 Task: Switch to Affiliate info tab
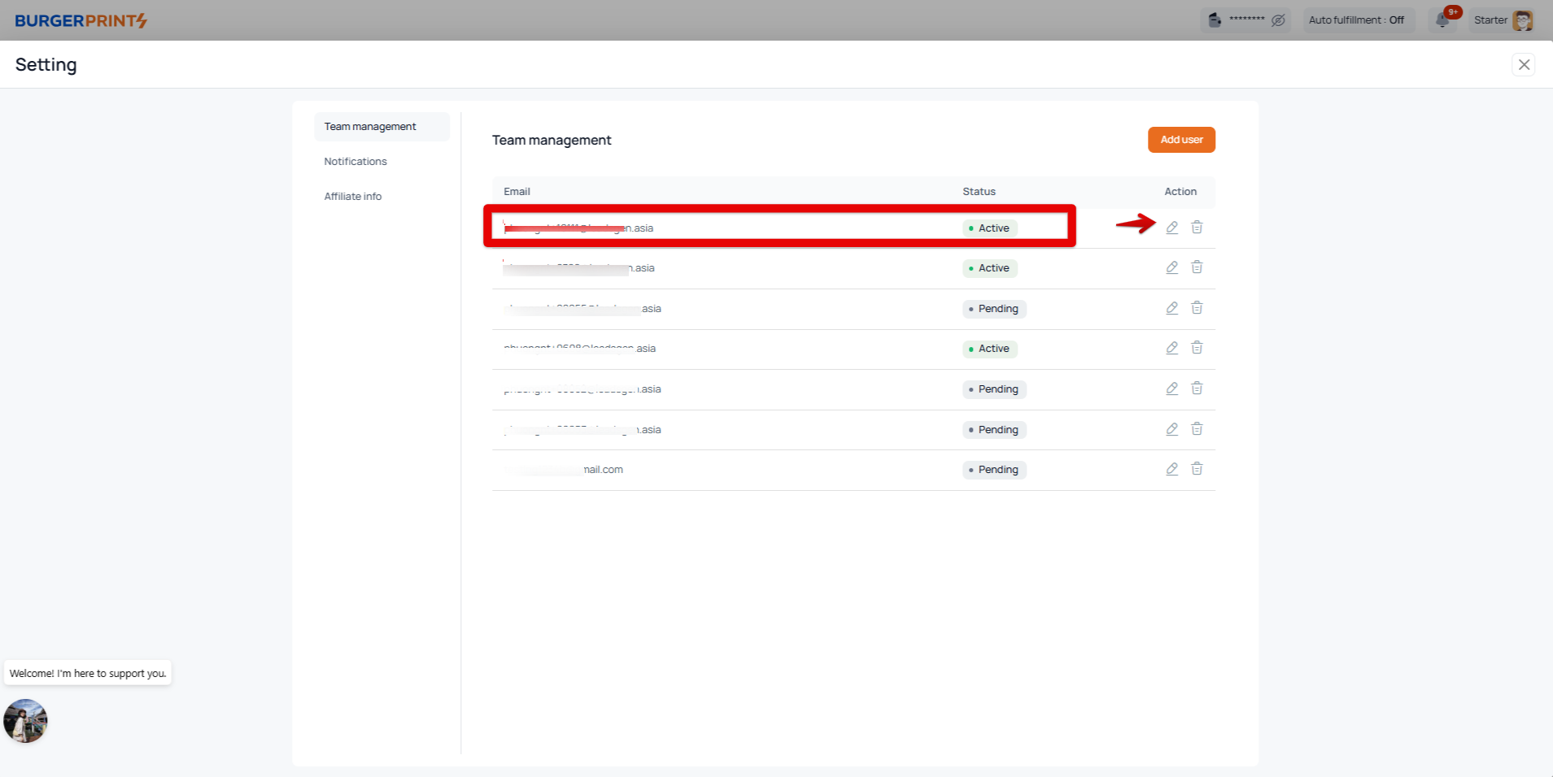[353, 197]
